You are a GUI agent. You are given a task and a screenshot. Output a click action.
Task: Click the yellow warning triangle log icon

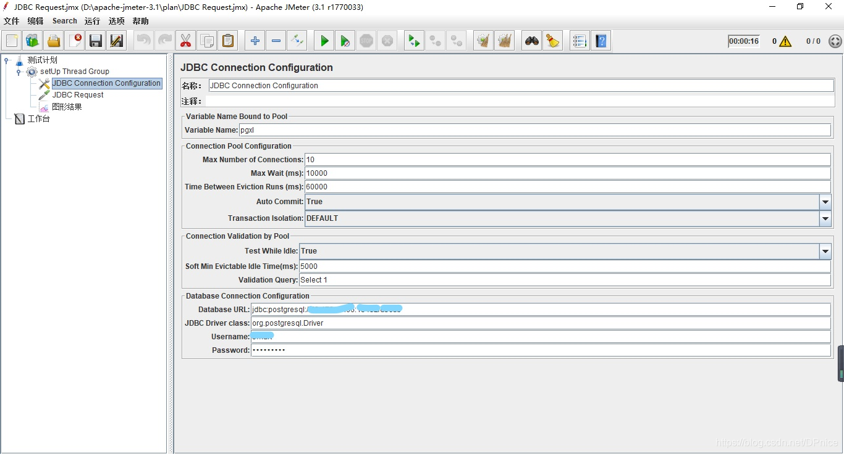785,41
